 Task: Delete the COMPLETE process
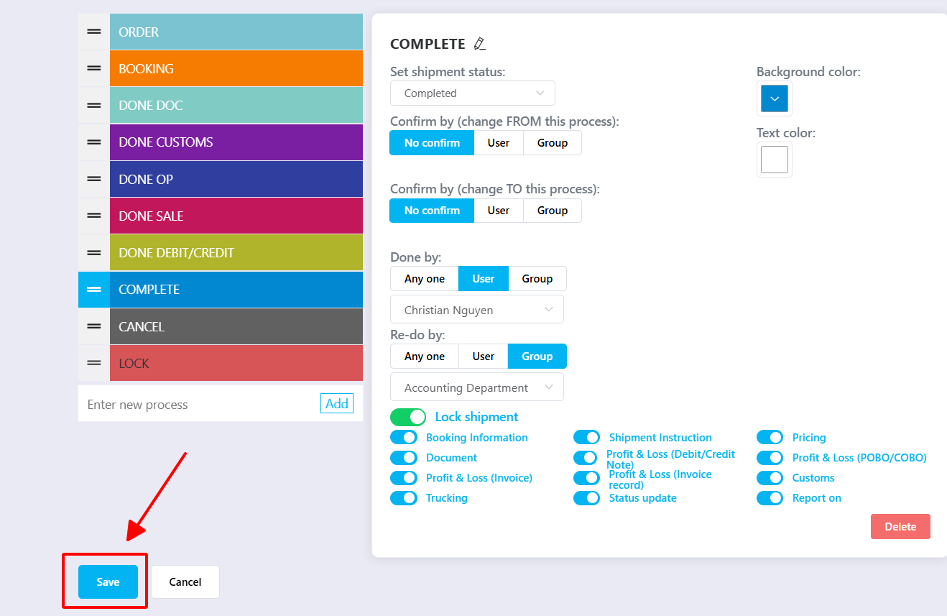pos(900,526)
